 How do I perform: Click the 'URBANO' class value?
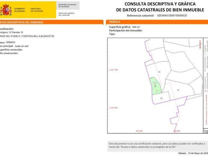pos(10,42)
